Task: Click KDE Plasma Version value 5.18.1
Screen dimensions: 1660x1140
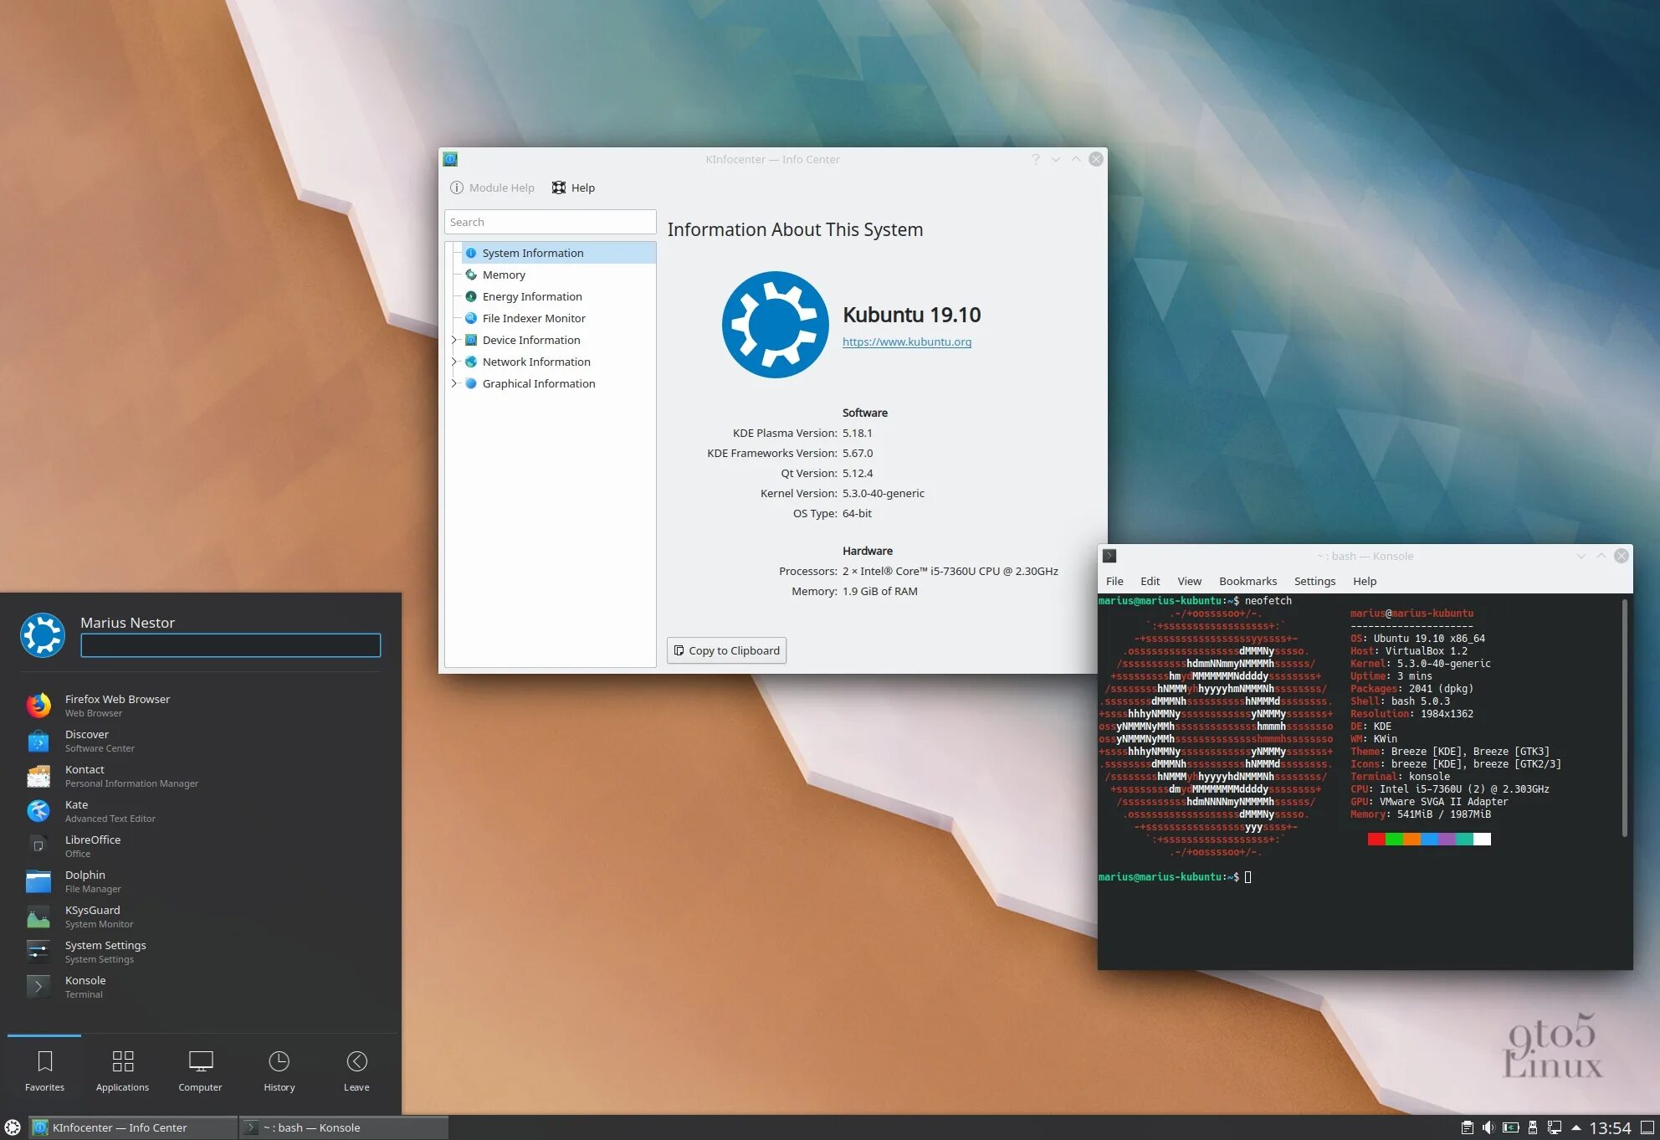Action: coord(858,433)
